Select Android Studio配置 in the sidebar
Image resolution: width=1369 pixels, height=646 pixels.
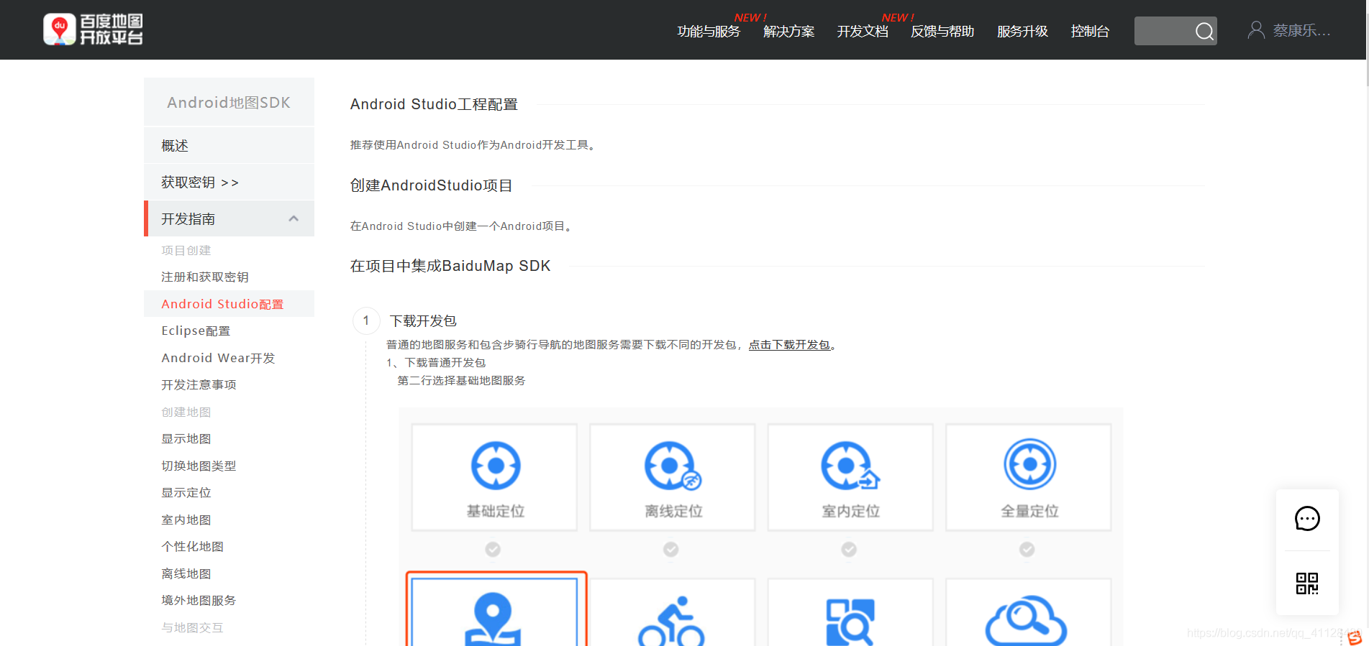(x=229, y=304)
